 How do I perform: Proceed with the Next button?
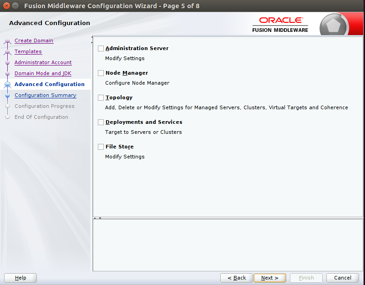(270, 278)
